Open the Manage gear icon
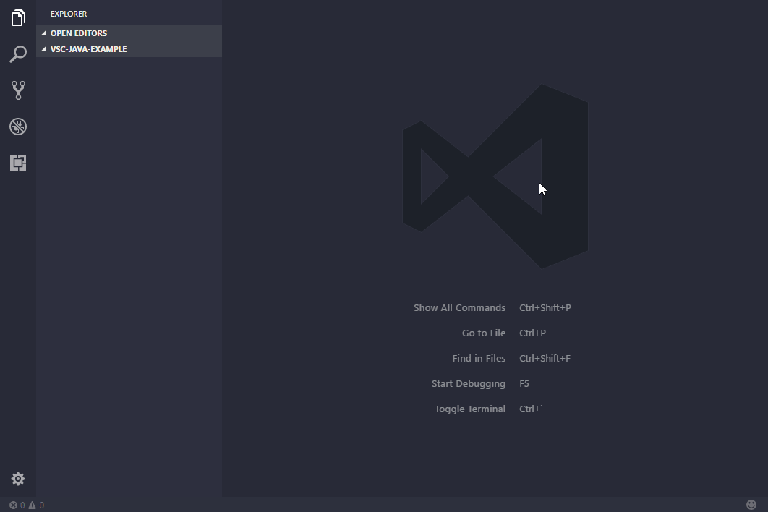This screenshot has height=512, width=768. (18, 479)
